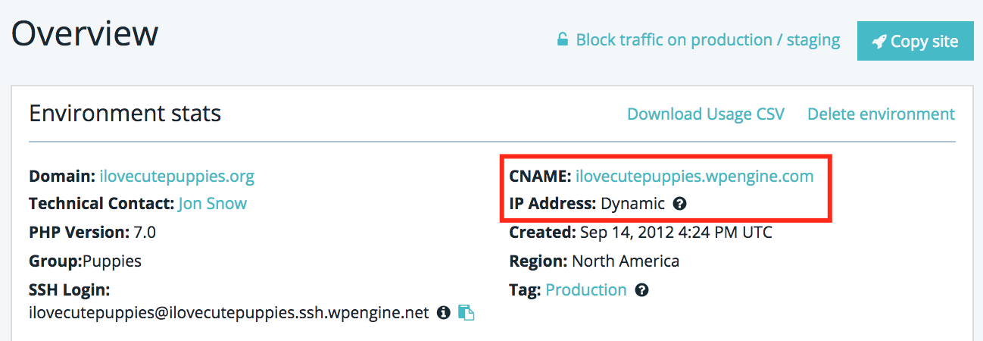Click the Production tag link
Image resolution: width=983 pixels, height=341 pixels.
click(586, 289)
